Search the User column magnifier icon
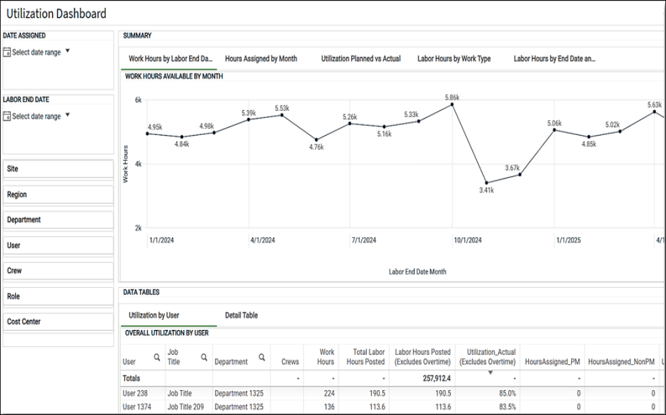Screen dimensions: 666x415 tap(157, 357)
